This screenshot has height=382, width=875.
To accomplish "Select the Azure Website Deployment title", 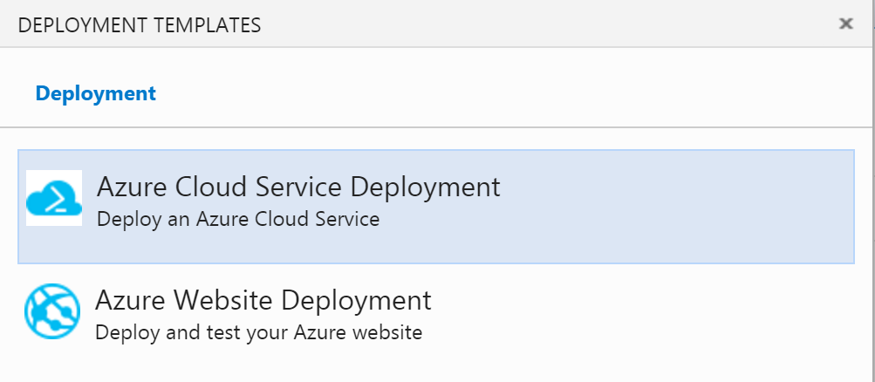I will [x=263, y=300].
